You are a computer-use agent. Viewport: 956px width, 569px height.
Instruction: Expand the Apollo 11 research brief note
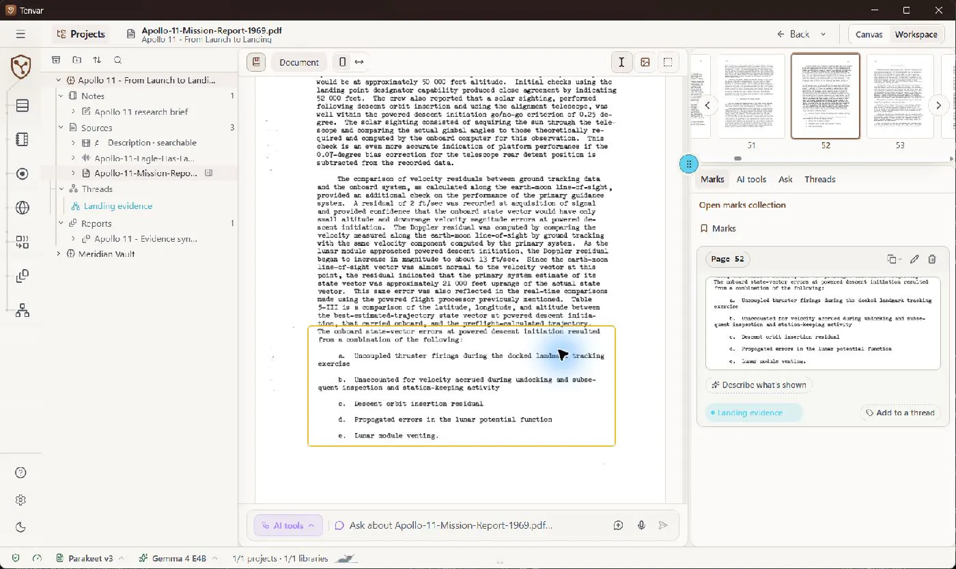tap(73, 112)
